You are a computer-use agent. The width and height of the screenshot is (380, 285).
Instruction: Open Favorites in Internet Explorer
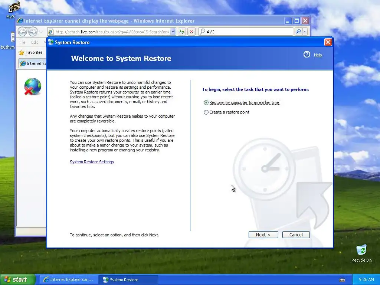tap(30, 52)
